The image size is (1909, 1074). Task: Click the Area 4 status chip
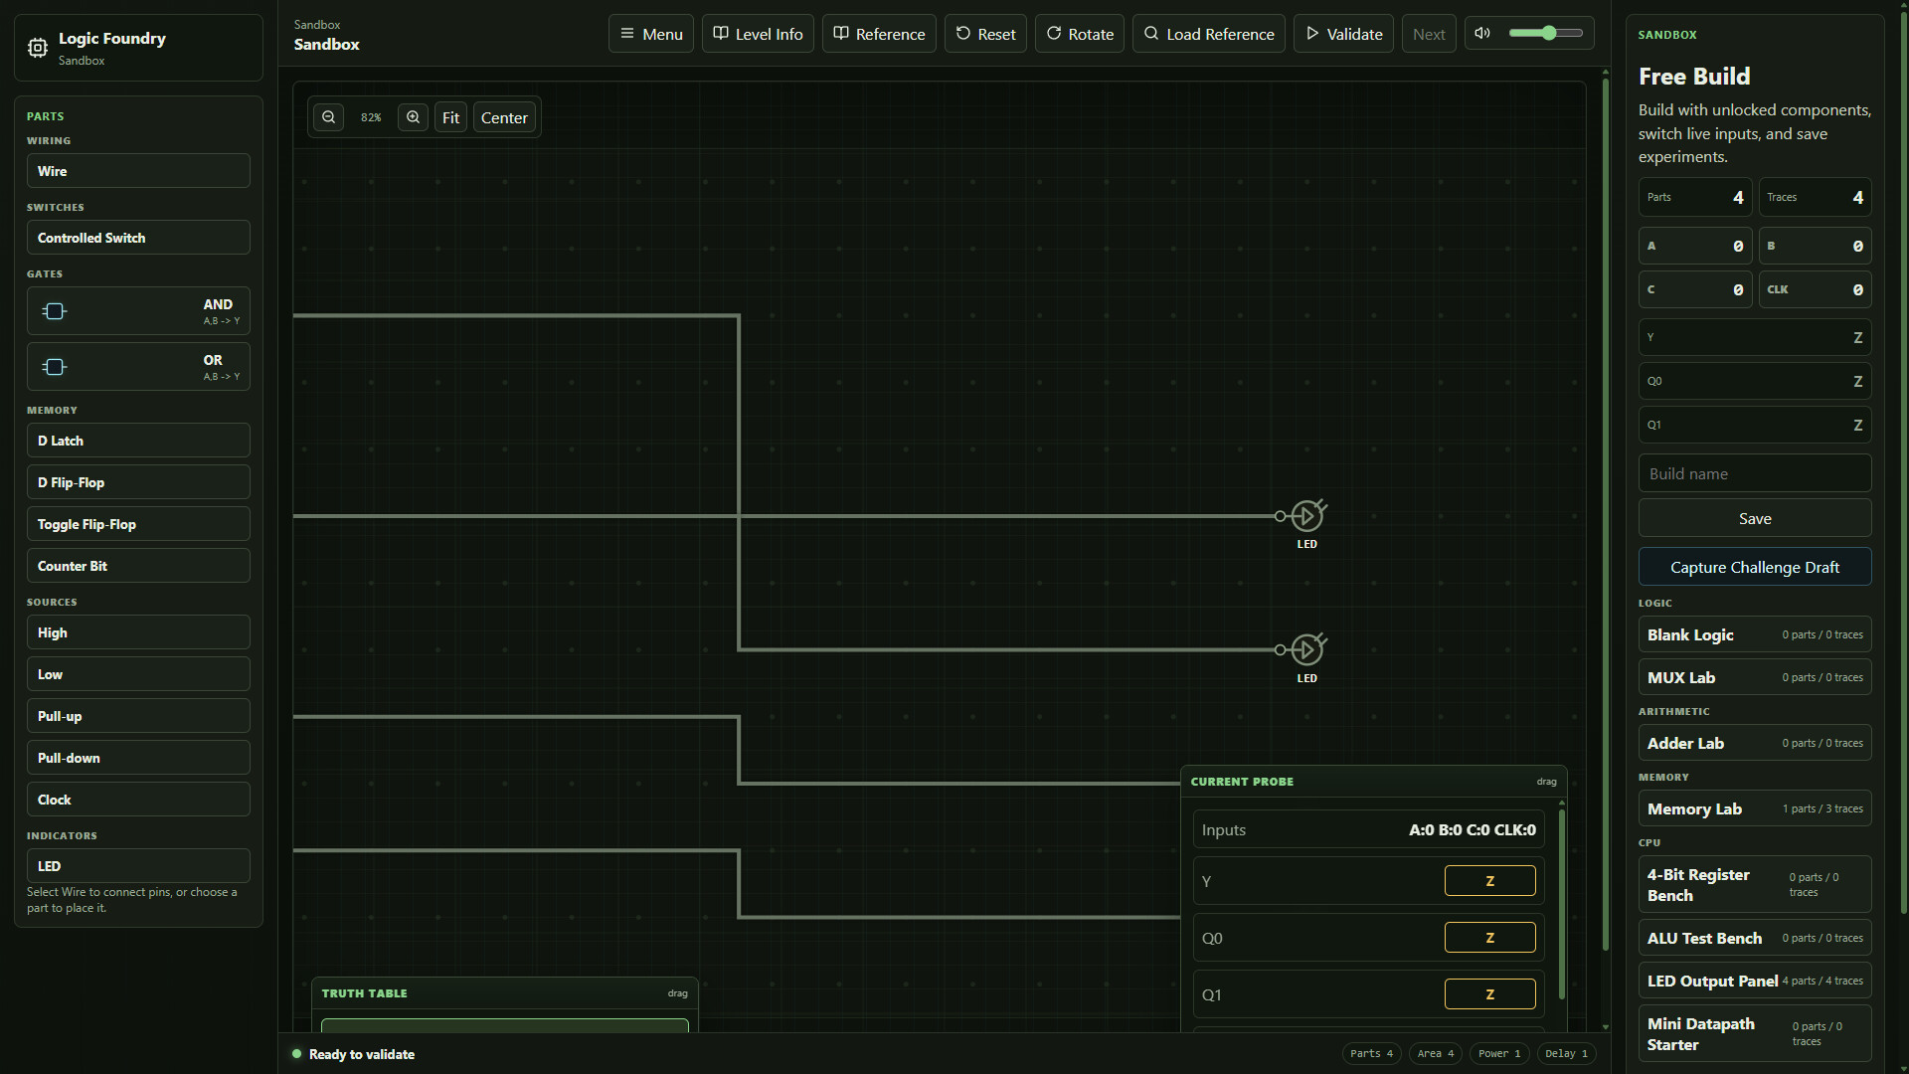[x=1436, y=1054]
